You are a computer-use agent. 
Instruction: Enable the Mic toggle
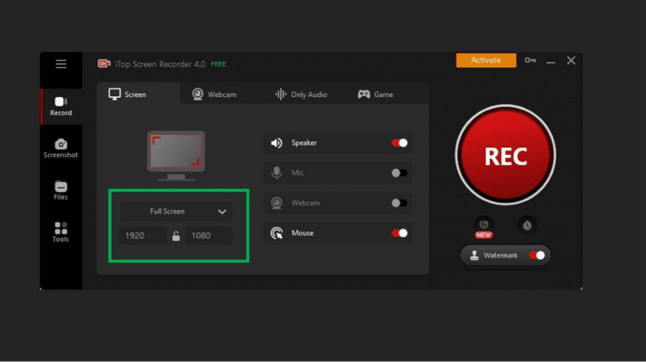(399, 173)
